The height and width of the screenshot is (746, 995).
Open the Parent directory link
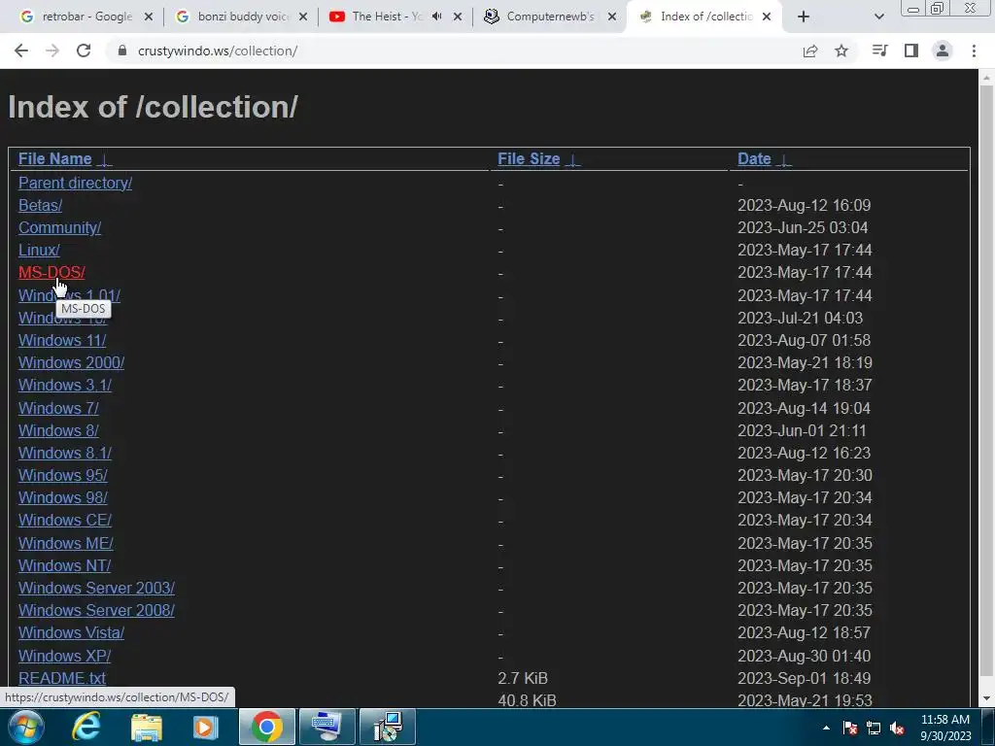pyautogui.click(x=75, y=183)
